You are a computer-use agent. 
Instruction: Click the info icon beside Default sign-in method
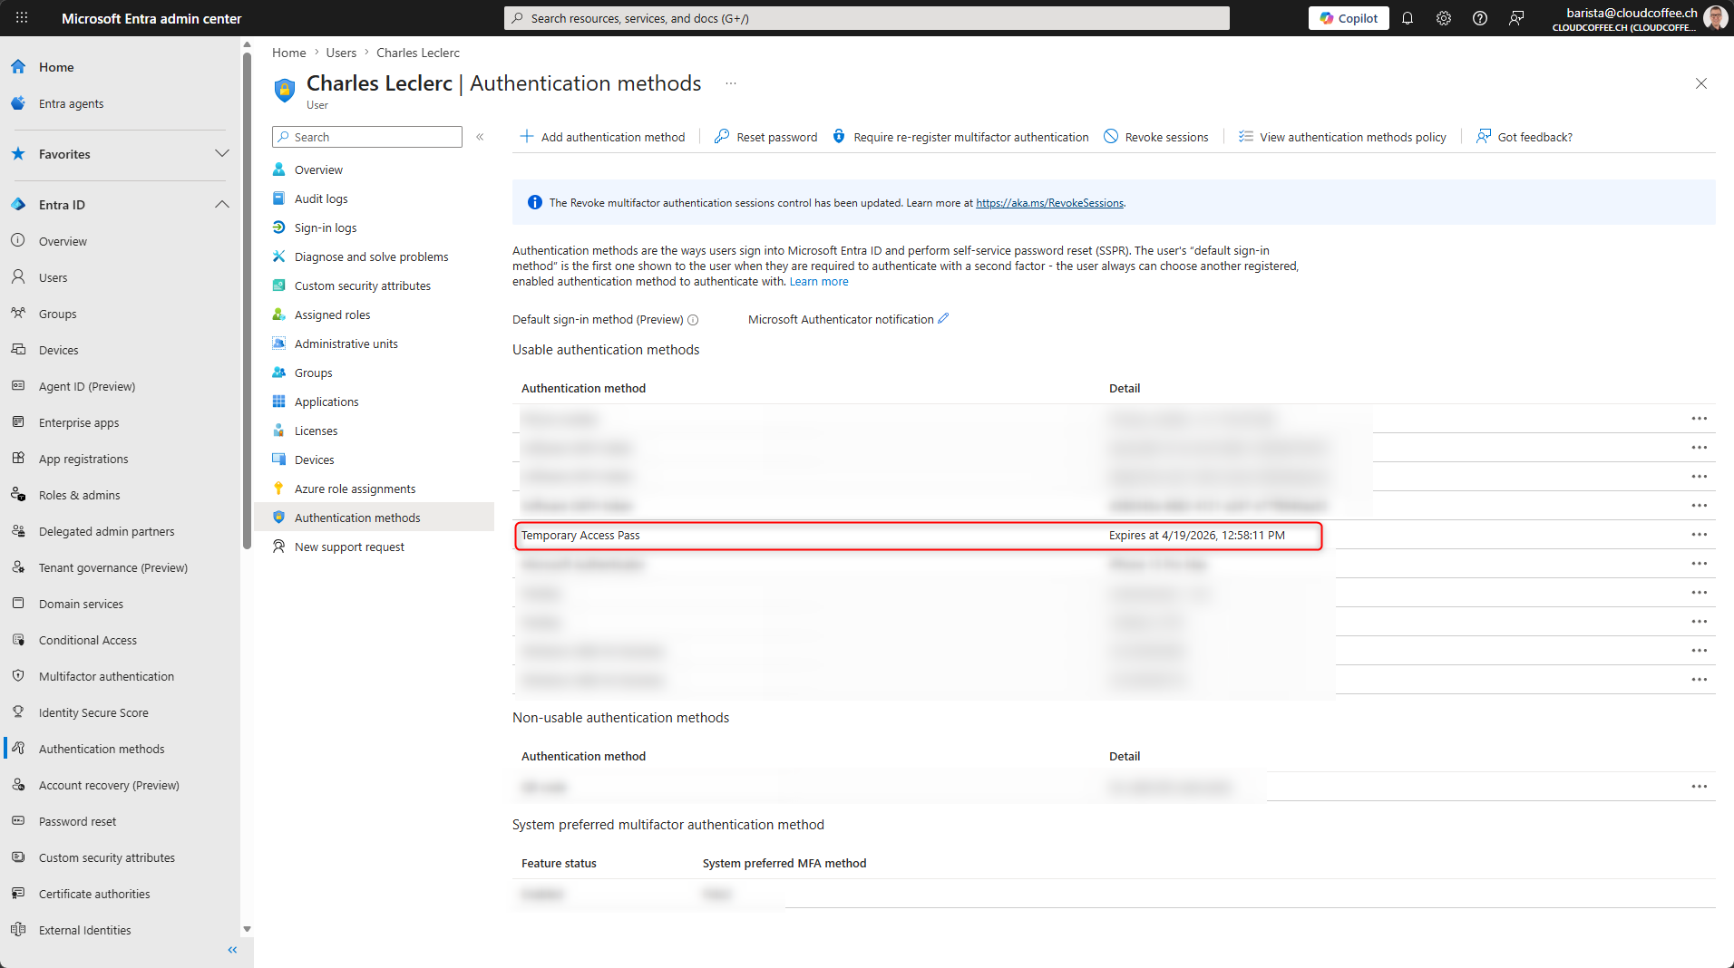click(x=693, y=320)
